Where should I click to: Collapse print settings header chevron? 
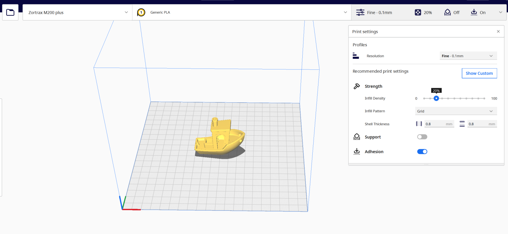(500, 12)
